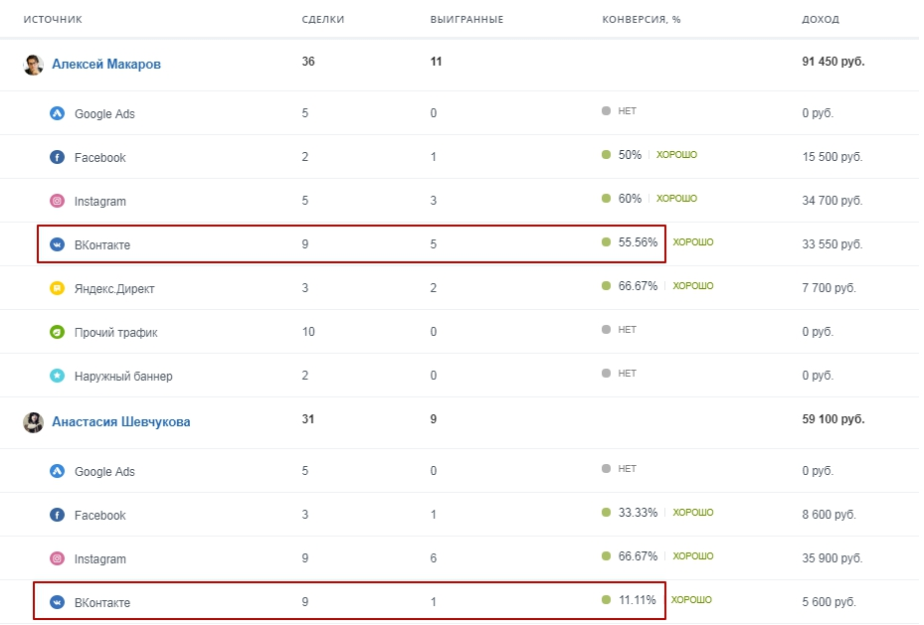The image size is (924, 625).
Task: Click ВКонтакте icon in Алексей Макаров's section
Action: click(x=57, y=244)
